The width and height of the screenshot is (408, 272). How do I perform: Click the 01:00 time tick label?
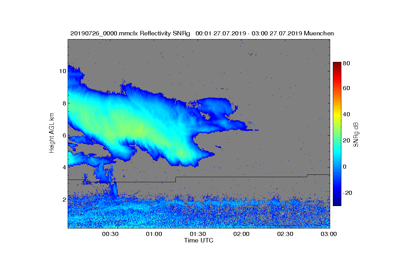coord(154,234)
